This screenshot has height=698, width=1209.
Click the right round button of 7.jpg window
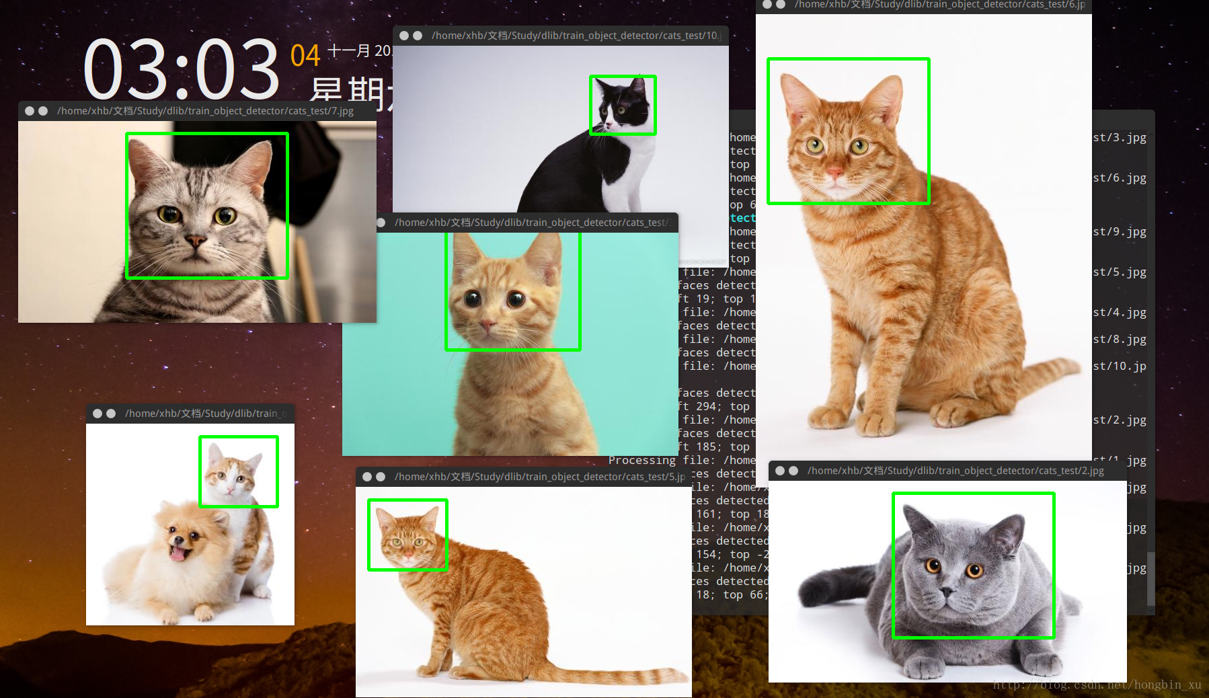click(43, 111)
